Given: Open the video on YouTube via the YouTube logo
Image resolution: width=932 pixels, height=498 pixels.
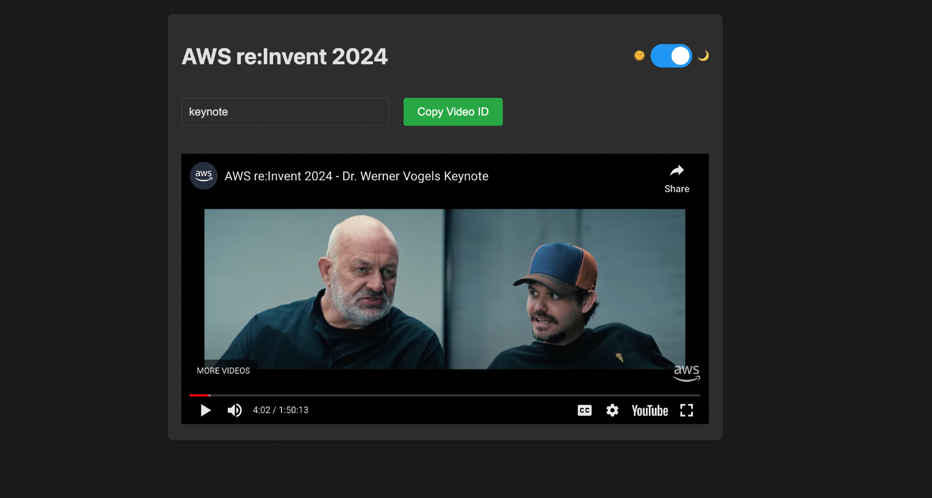Looking at the screenshot, I should (650, 410).
